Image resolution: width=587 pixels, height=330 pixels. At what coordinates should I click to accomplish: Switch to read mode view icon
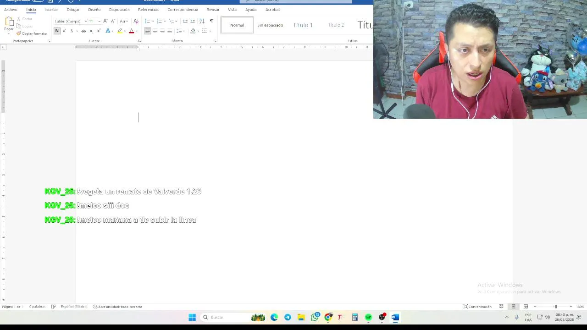(x=501, y=307)
